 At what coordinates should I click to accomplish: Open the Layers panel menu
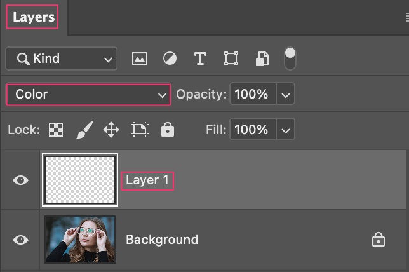[x=408, y=17]
